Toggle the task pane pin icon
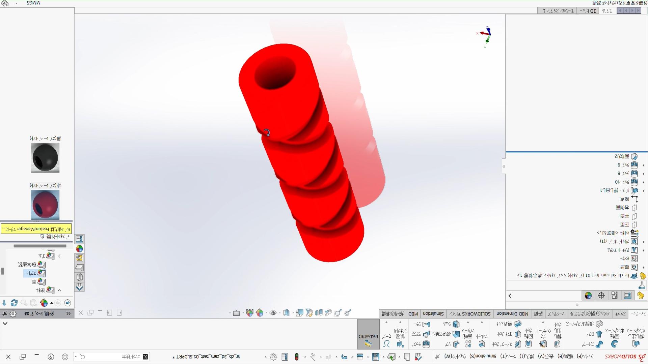This screenshot has height=364, width=648. pos(4,313)
